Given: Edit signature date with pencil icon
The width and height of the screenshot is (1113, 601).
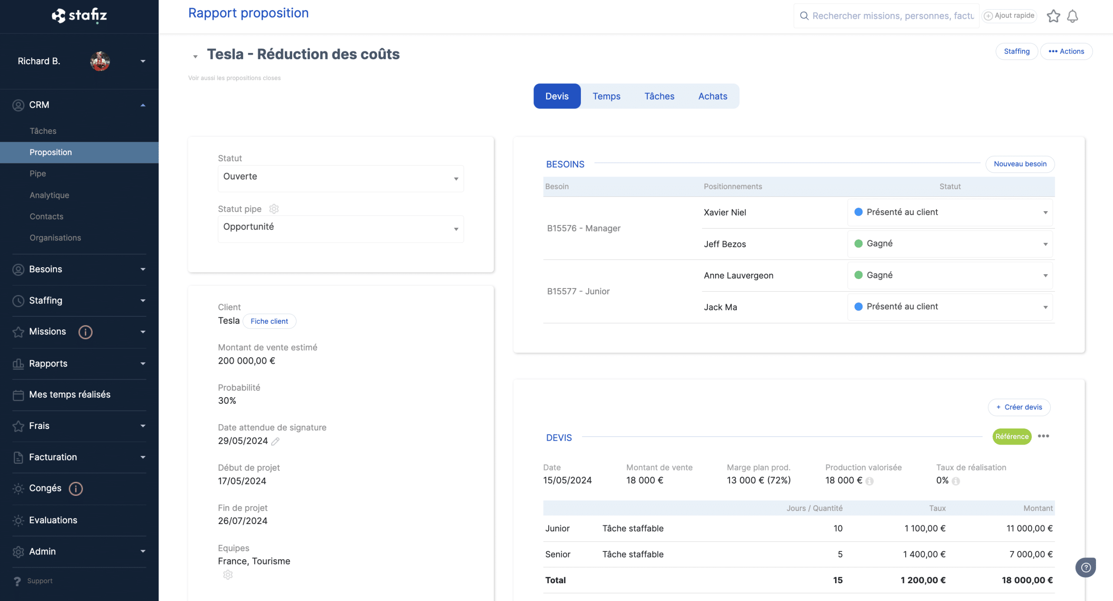Looking at the screenshot, I should (275, 442).
